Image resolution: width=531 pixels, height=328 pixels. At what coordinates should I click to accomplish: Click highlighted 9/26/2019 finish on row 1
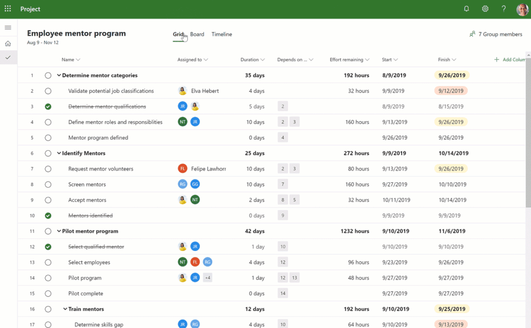(x=452, y=75)
